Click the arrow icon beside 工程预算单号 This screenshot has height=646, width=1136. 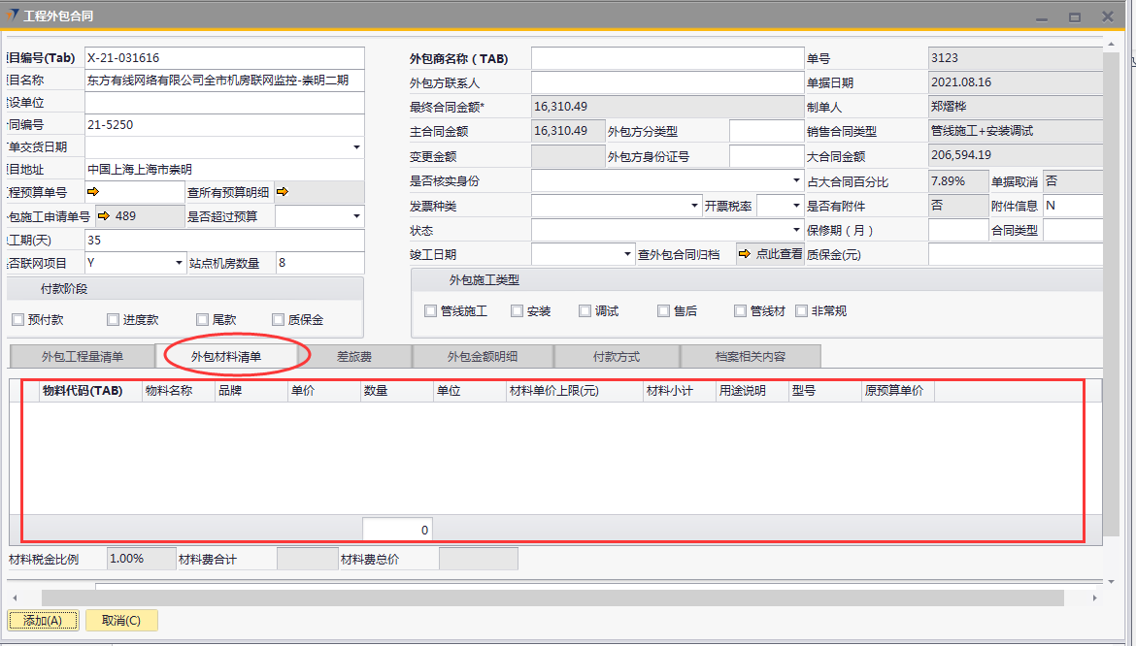tap(93, 192)
